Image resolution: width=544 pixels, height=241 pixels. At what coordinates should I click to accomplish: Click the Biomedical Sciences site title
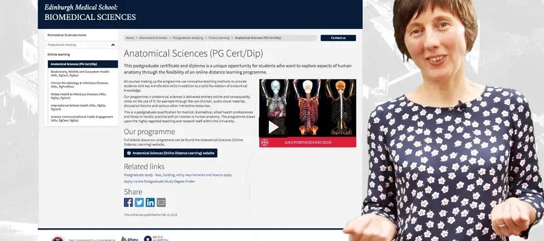tap(90, 17)
